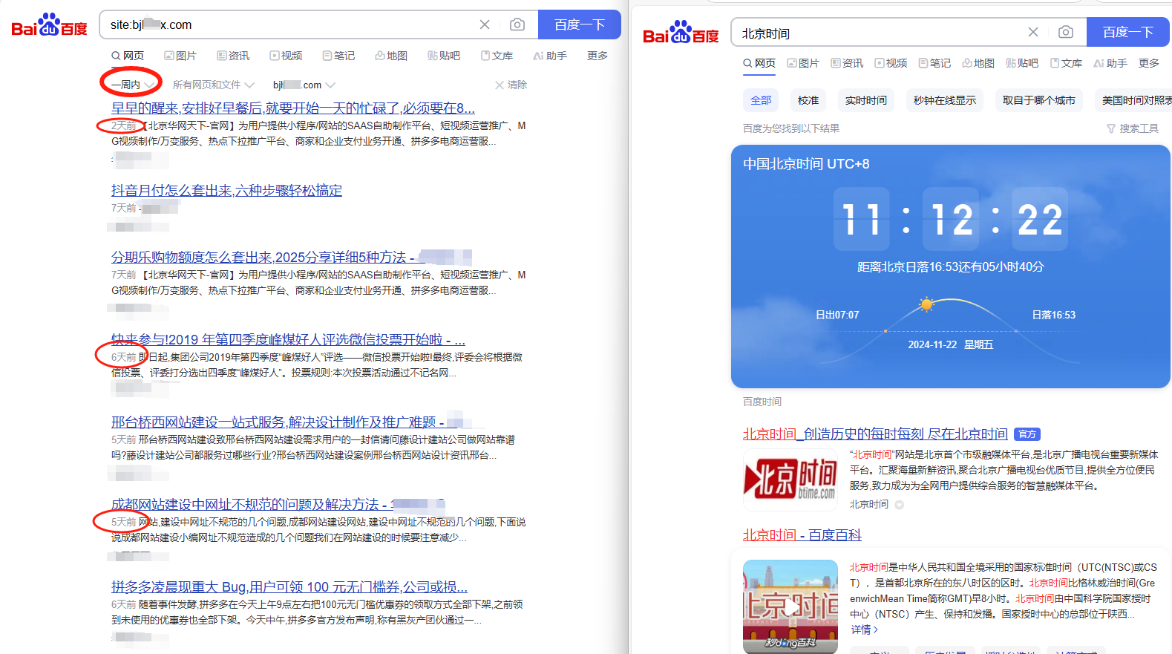The image size is (1172, 654).
Task: Open 文库 tab in left window
Action: point(497,56)
